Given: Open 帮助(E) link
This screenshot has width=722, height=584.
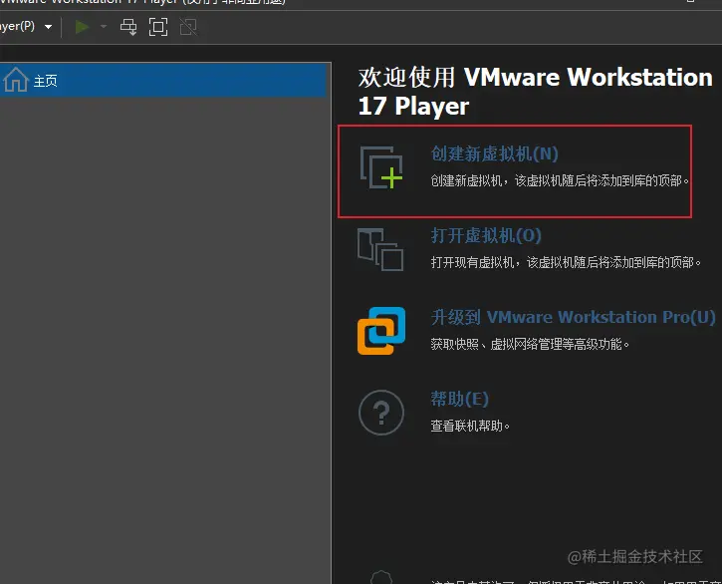Looking at the screenshot, I should pos(459,399).
